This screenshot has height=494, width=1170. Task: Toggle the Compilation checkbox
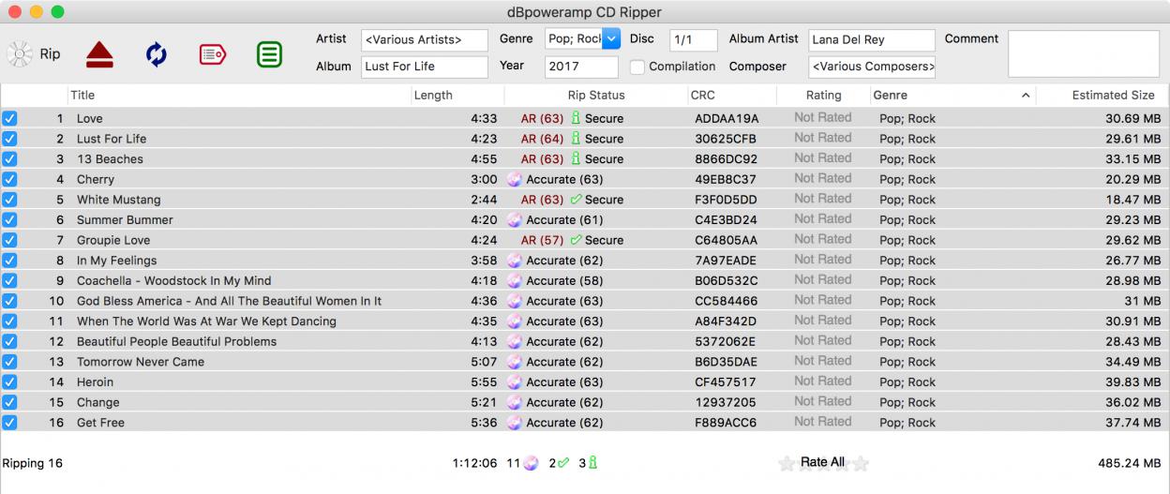coord(637,67)
